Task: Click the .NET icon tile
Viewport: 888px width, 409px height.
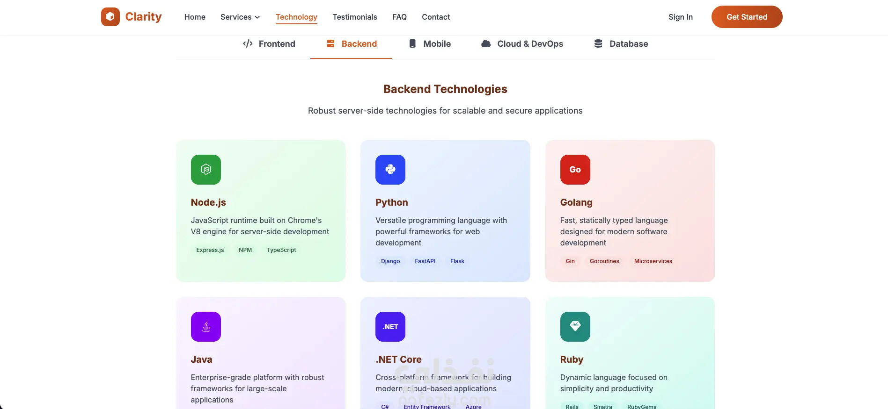Action: pyautogui.click(x=390, y=327)
